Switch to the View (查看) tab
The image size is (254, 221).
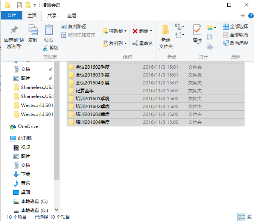[72, 16]
